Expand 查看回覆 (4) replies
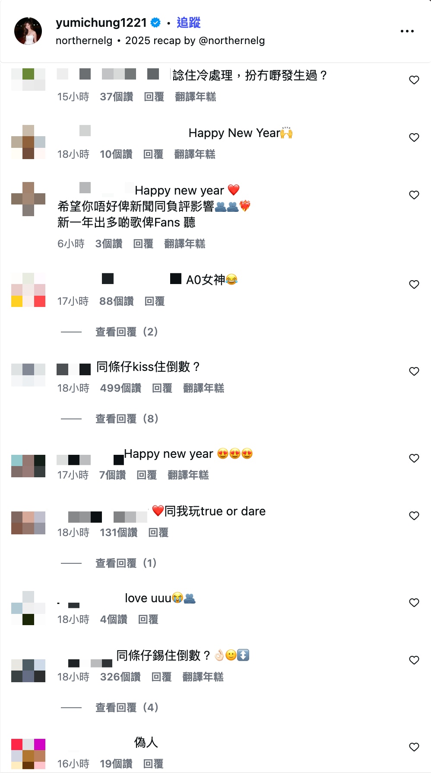This screenshot has height=773, width=431. pyautogui.click(x=127, y=707)
